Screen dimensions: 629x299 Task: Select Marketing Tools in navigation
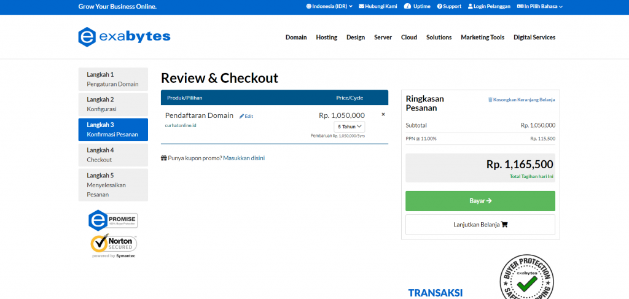pos(482,37)
